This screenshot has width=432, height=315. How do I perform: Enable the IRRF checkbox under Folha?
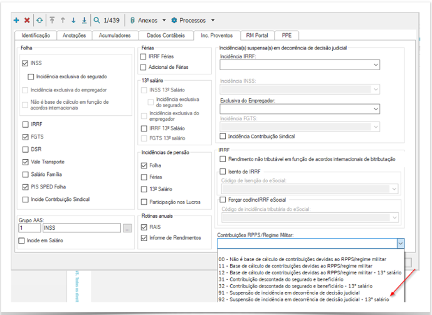[x=25, y=125]
